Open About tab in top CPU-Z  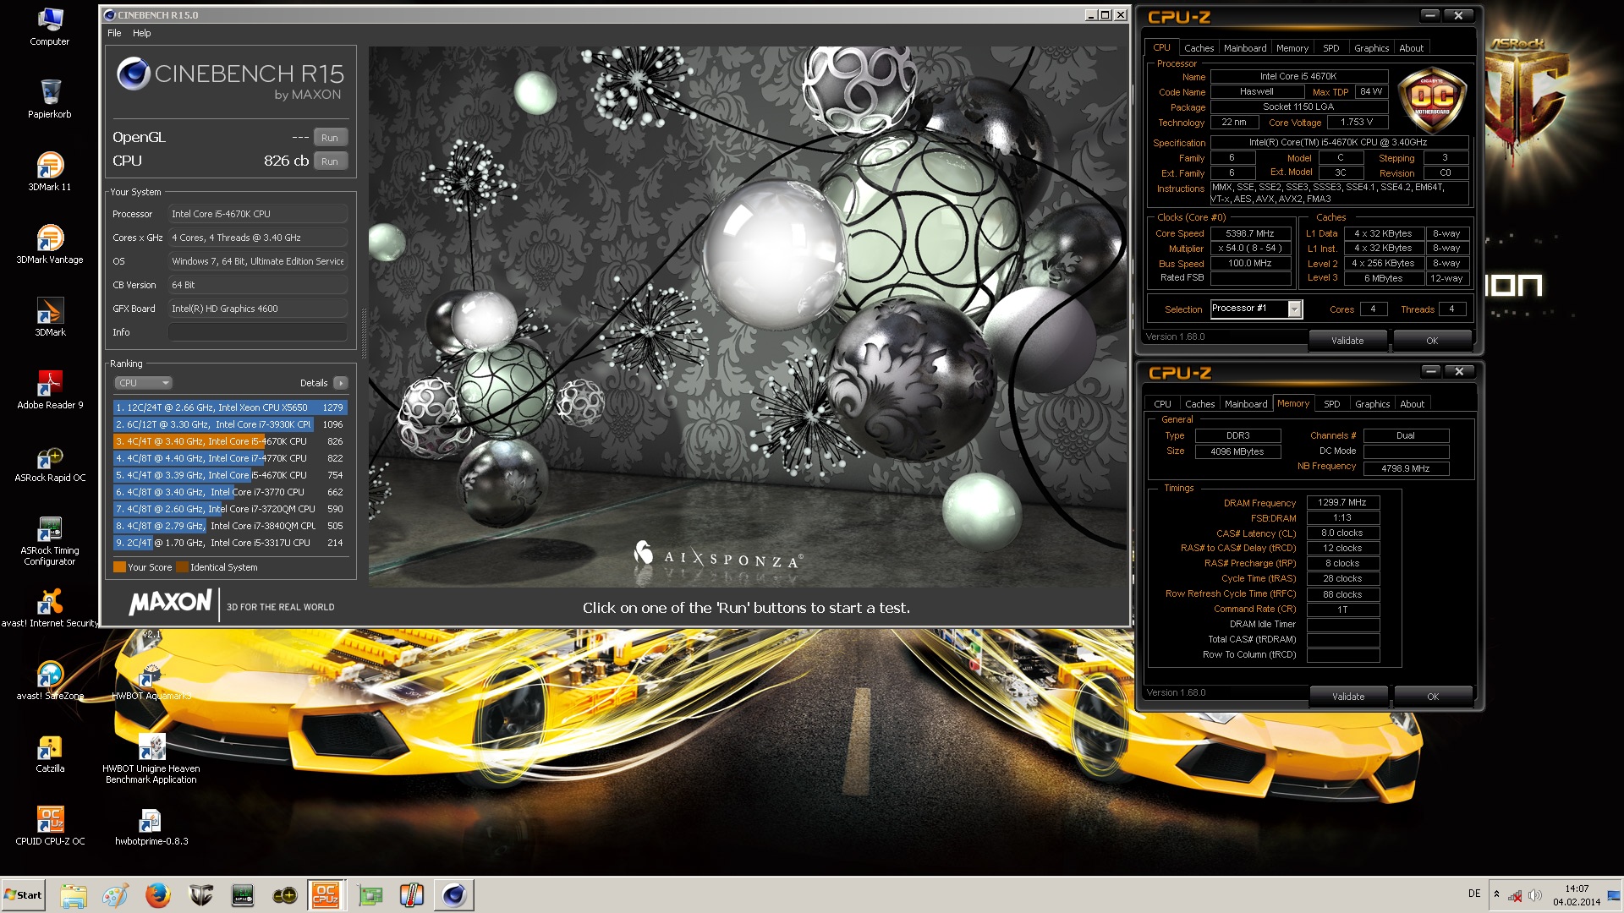1411,48
